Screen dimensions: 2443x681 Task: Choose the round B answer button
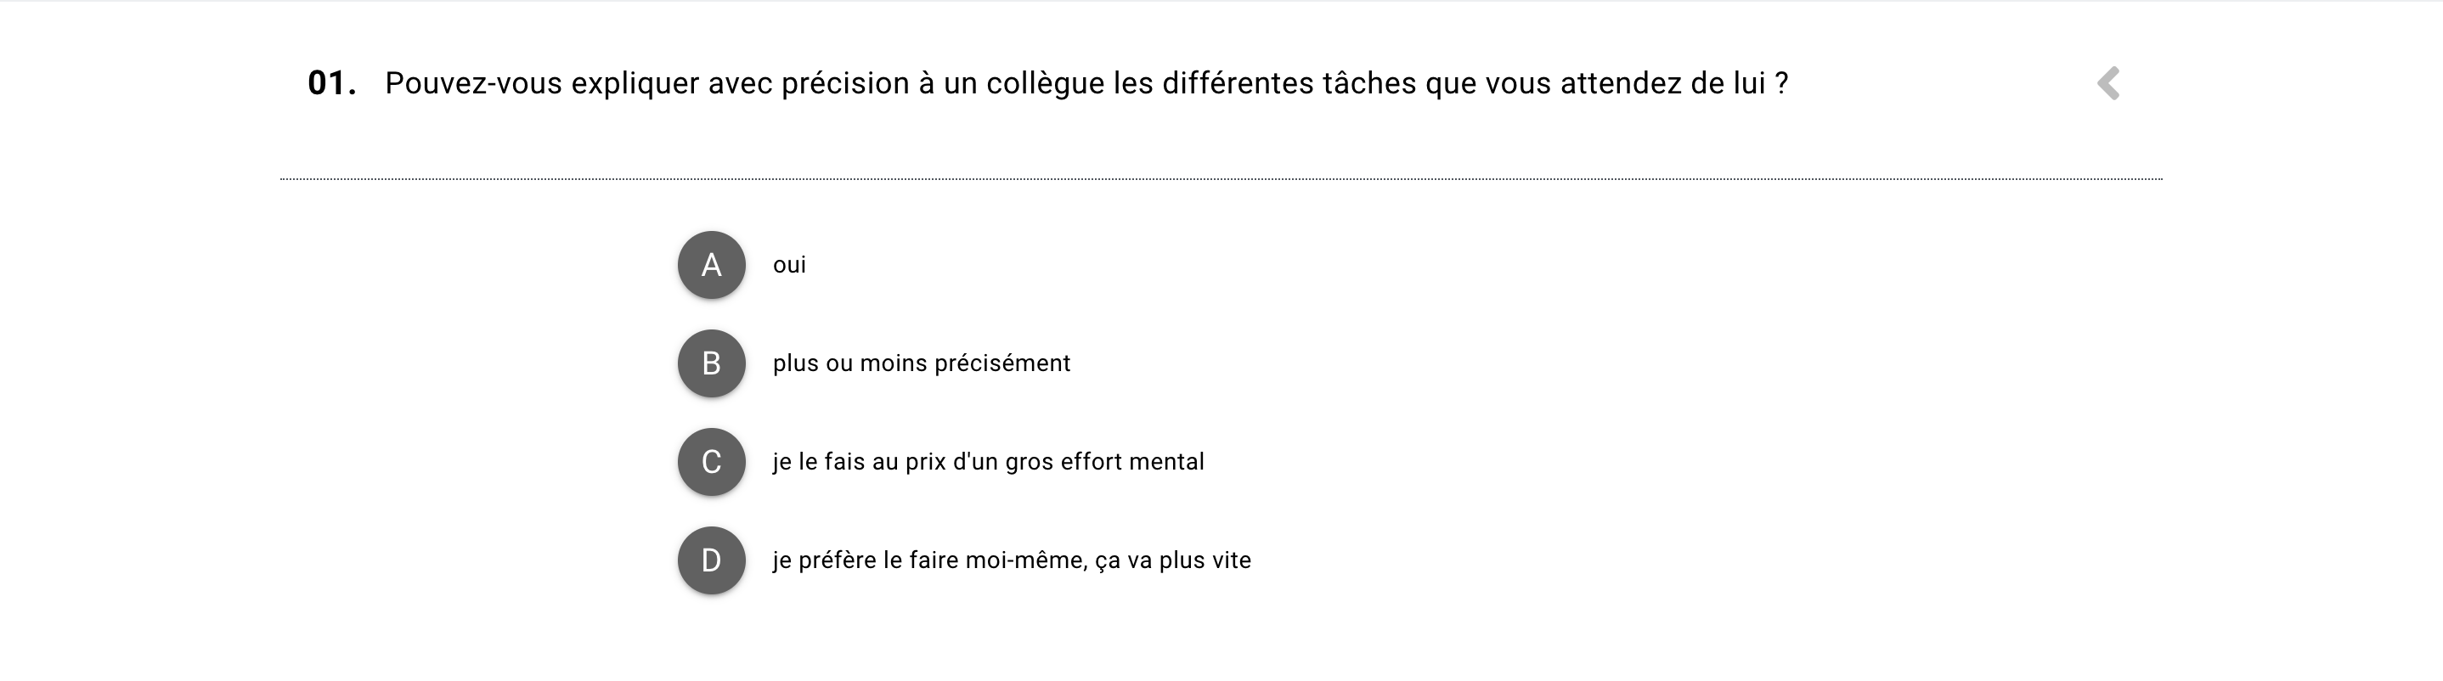point(711,363)
